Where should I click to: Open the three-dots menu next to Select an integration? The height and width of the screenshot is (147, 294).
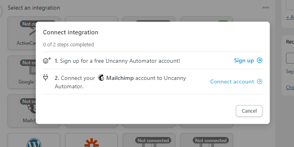(x=266, y=8)
